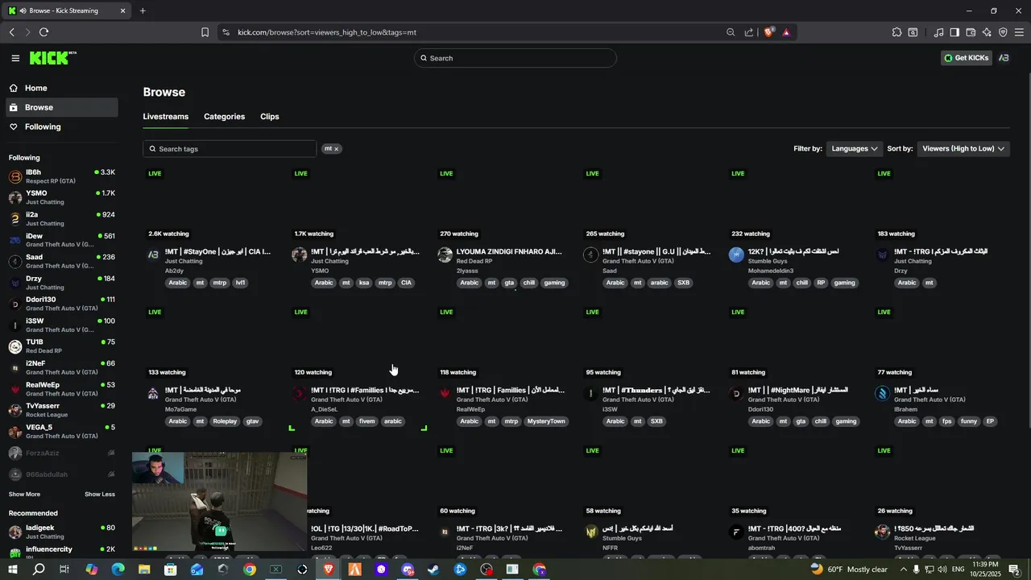Open Brave VPN shield icon
The width and height of the screenshot is (1031, 580).
click(1003, 32)
